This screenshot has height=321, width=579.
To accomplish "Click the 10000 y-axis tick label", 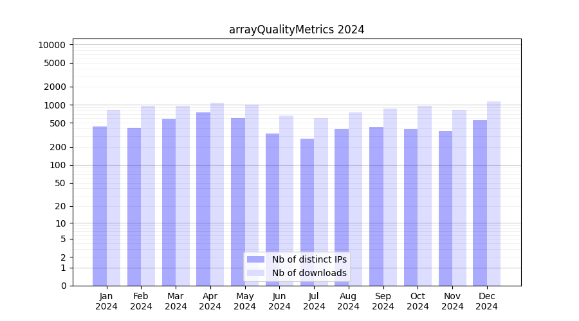I will 51,45.
